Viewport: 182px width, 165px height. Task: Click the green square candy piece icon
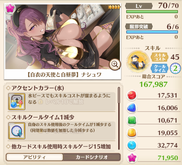[132, 120]
